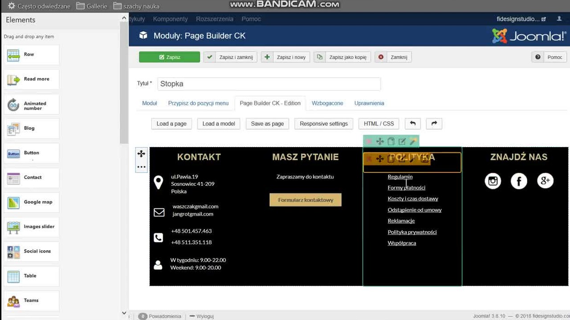Click the Facebook round icon

(519, 180)
